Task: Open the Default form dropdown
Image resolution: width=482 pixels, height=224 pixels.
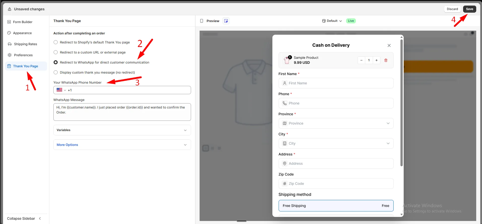Action: (x=332, y=21)
